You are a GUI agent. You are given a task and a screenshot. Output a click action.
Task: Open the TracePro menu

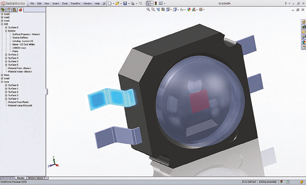[x=75, y=4]
